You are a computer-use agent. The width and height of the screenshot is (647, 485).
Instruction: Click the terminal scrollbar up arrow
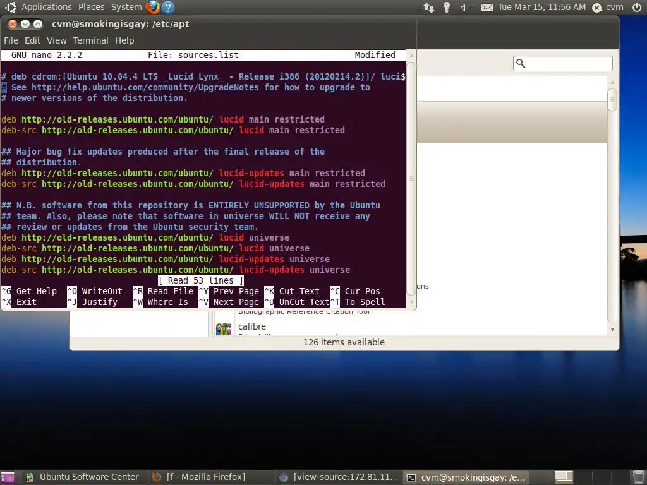point(411,56)
